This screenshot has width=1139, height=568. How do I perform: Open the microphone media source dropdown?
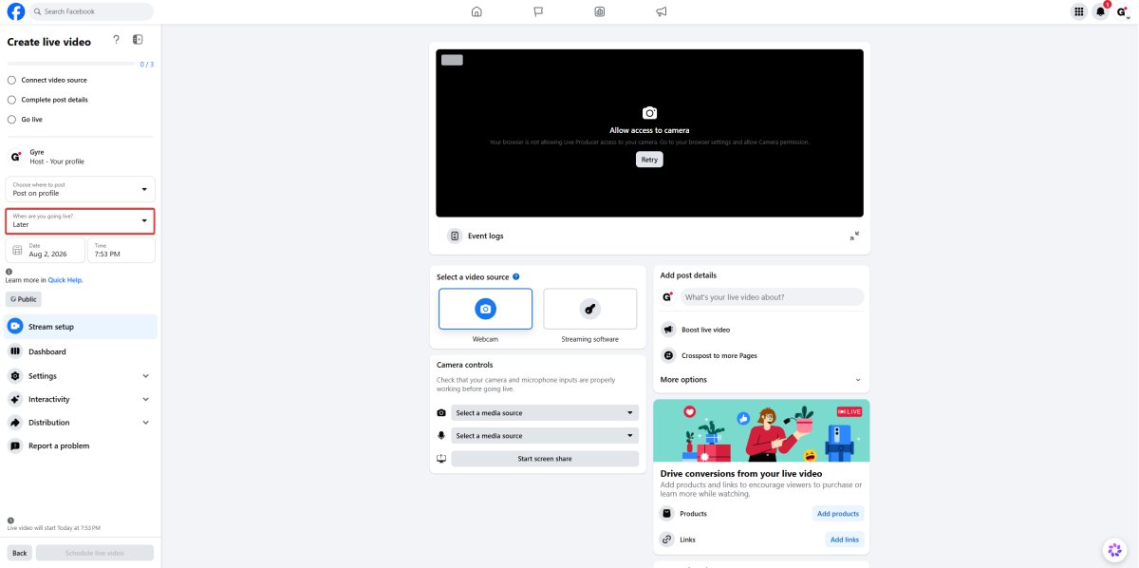coord(545,436)
